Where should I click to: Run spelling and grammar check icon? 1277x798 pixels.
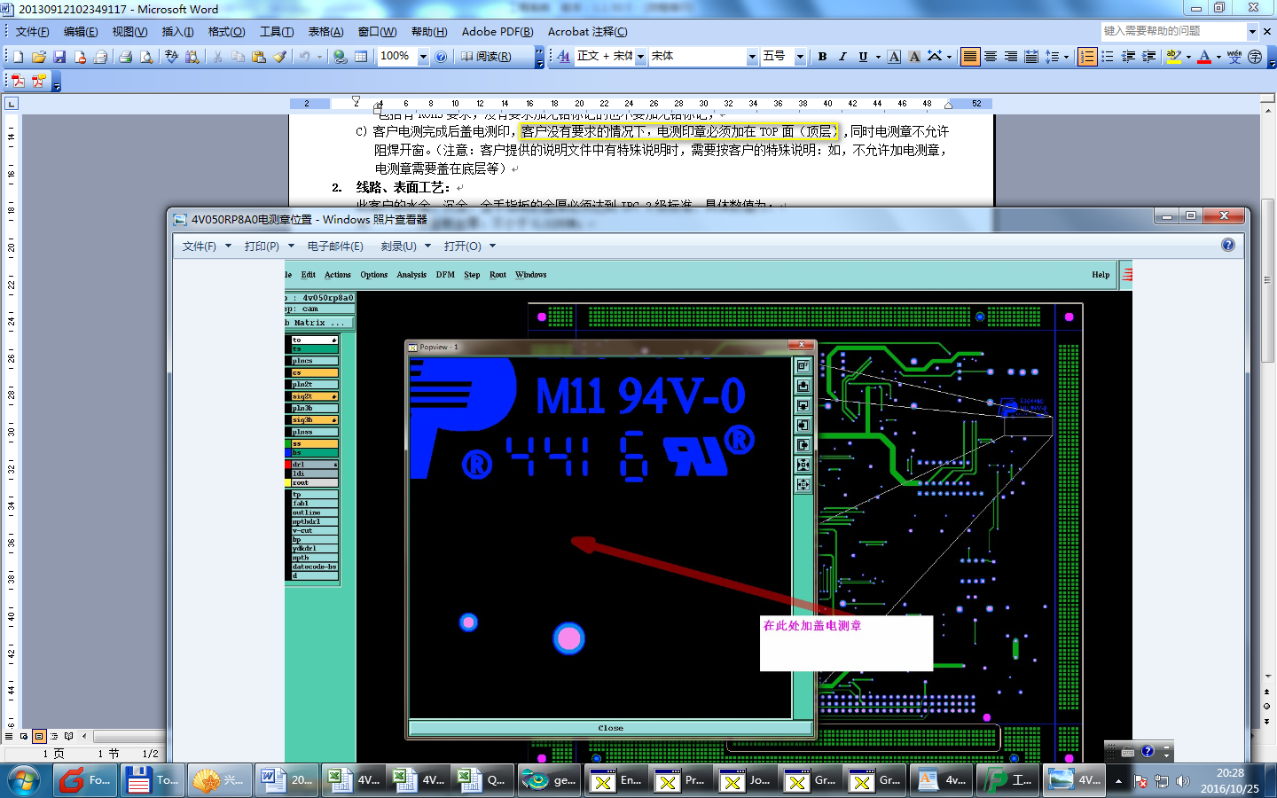(171, 57)
